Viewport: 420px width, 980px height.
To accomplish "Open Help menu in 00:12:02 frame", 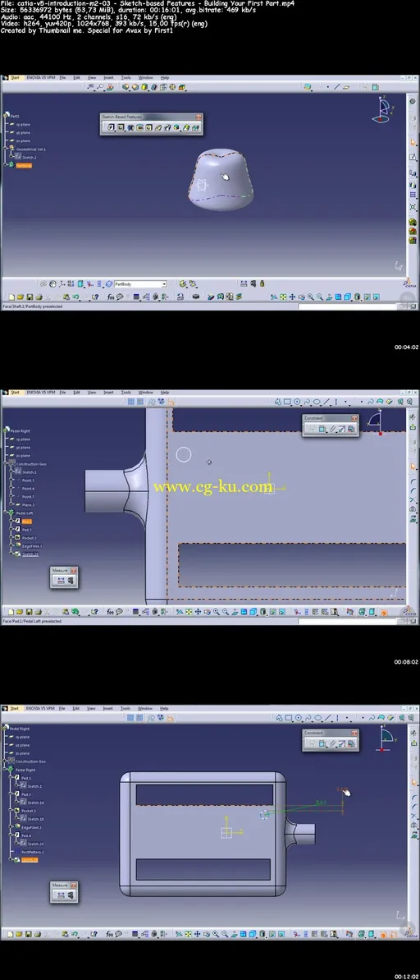I will coord(165,708).
